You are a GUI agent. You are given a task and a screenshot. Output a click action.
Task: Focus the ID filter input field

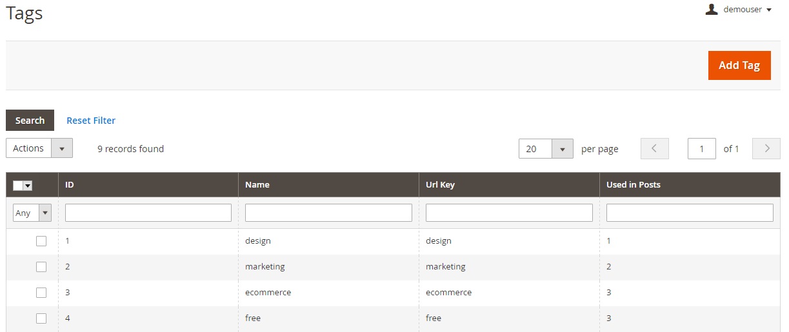(x=148, y=213)
